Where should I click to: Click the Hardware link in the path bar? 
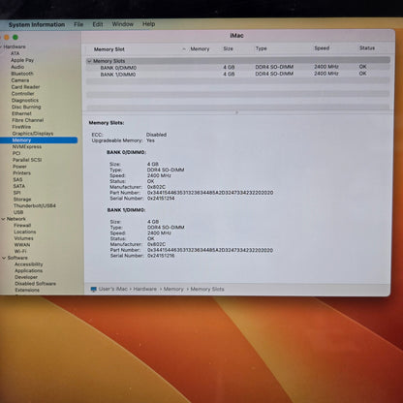coord(144,289)
